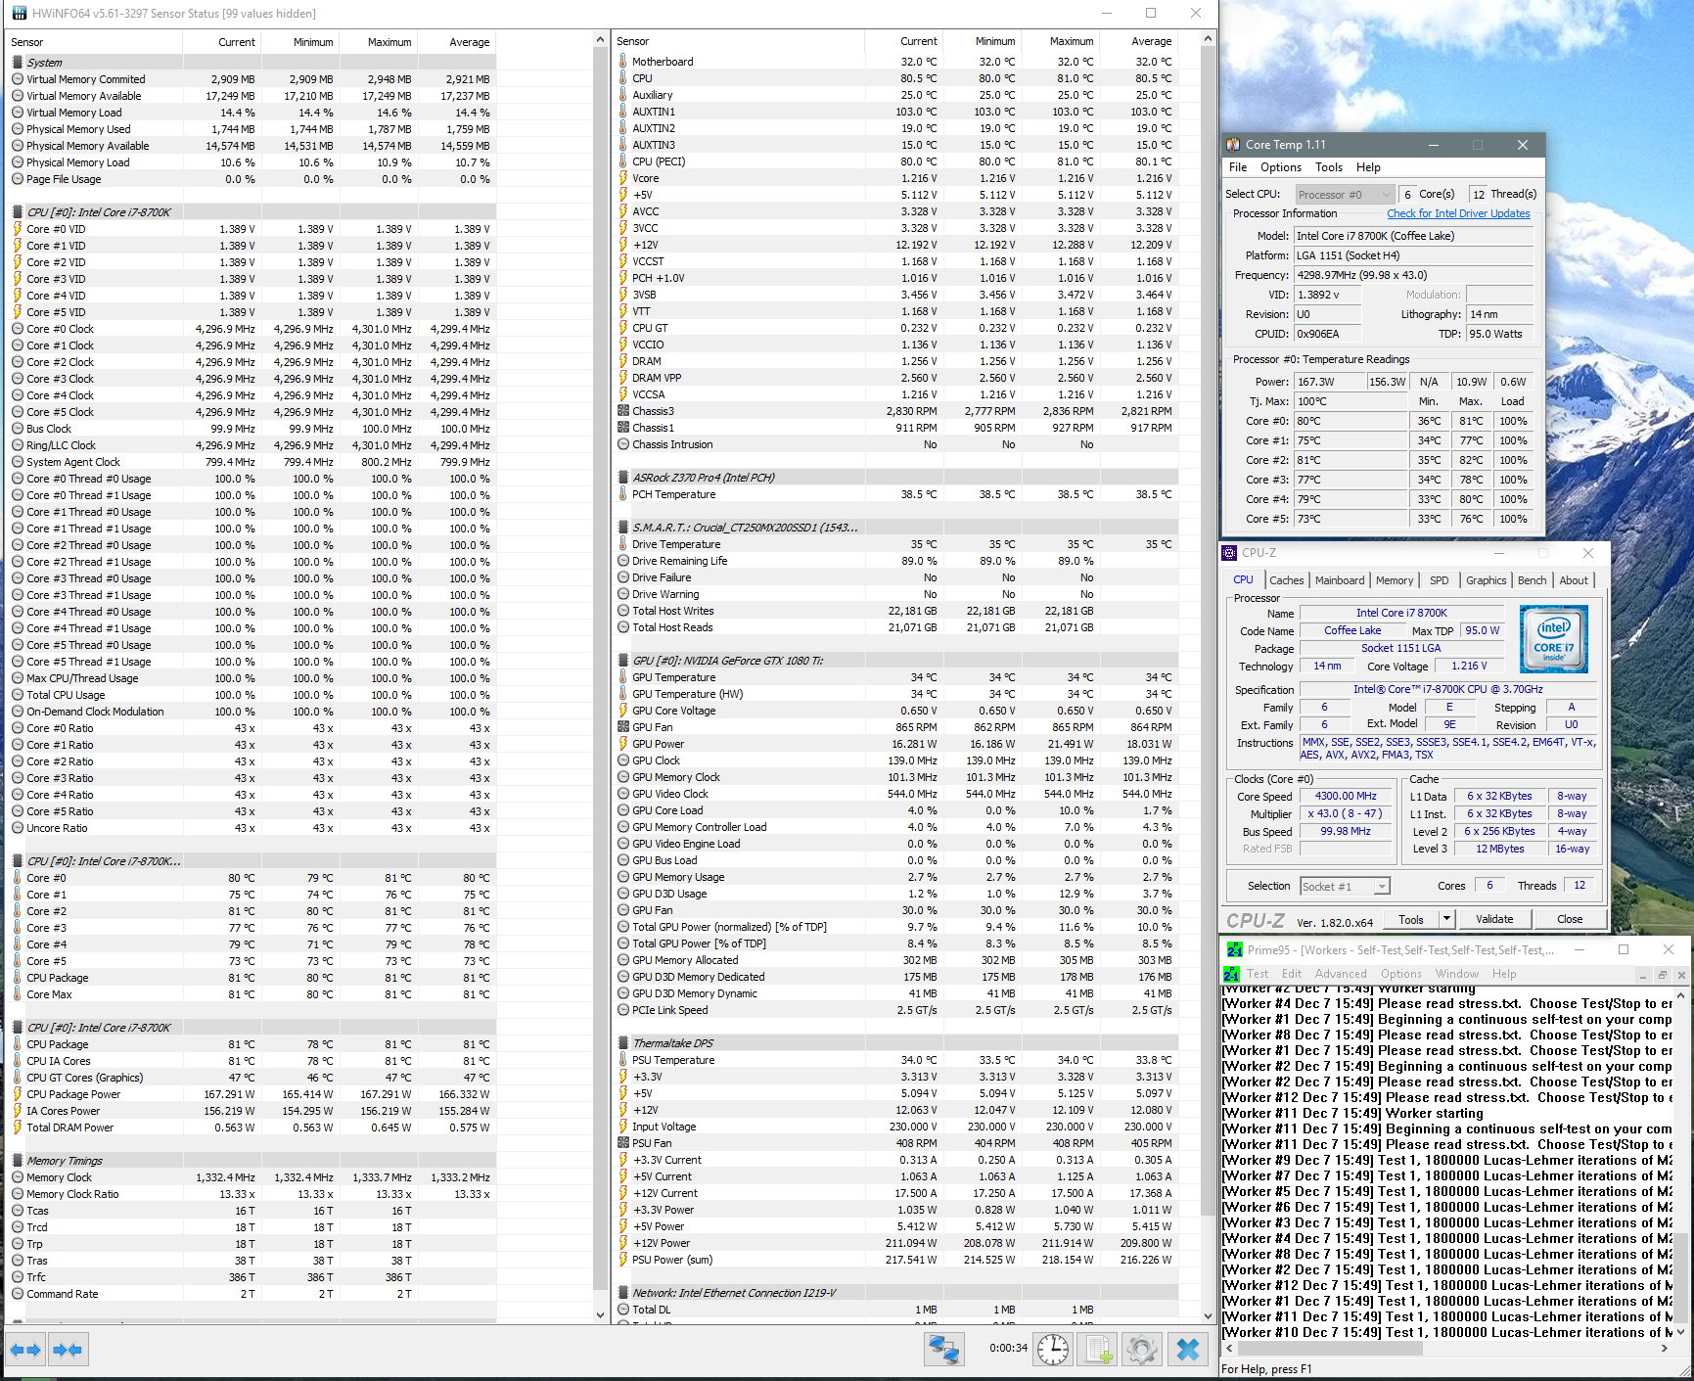Click the icon beside the NVIDIA GeForce GTX 1080 Ti header

click(623, 660)
